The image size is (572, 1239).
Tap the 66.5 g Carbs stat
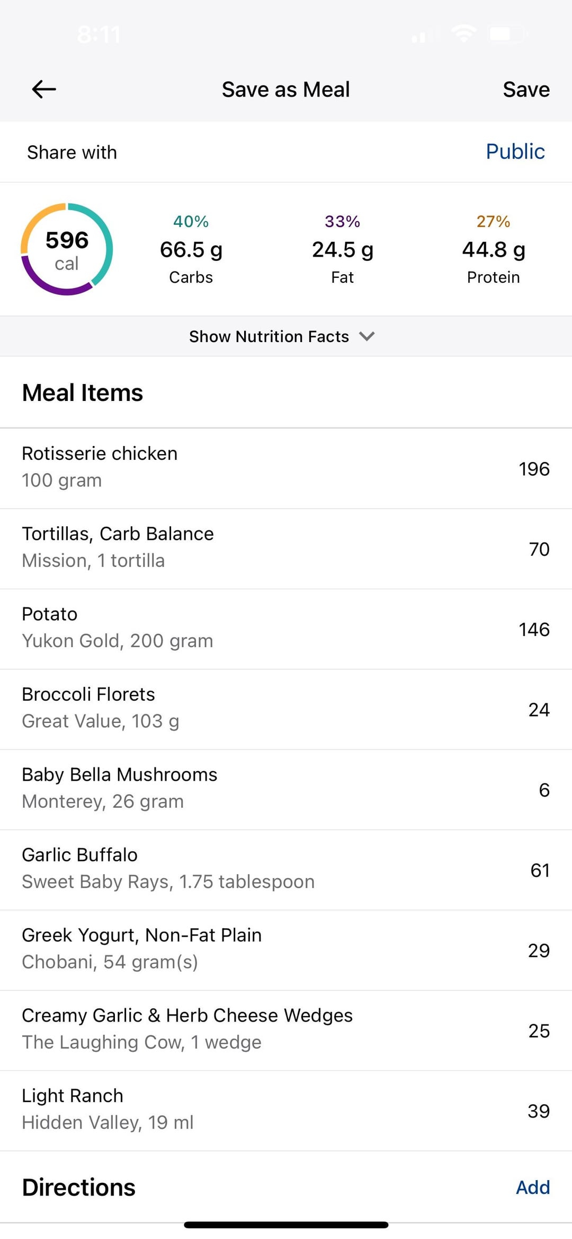(191, 249)
